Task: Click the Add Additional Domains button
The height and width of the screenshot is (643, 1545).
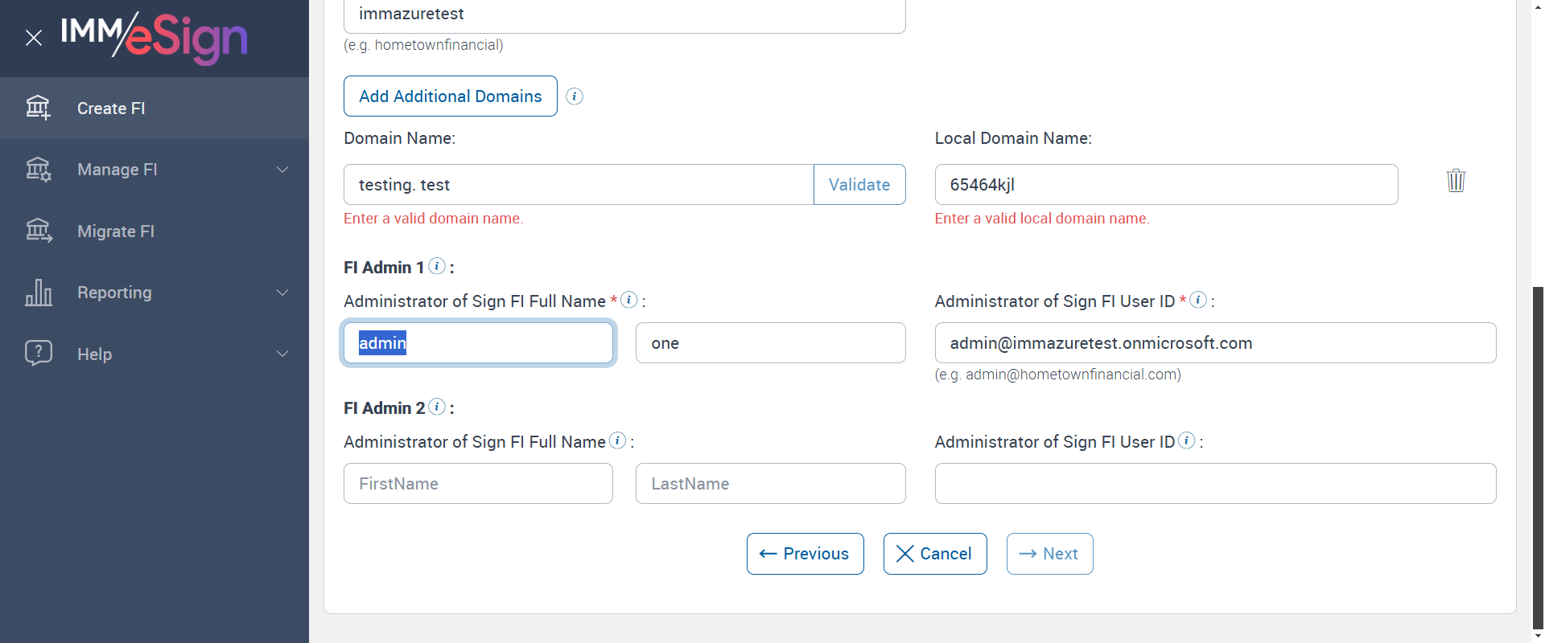Action: click(450, 96)
